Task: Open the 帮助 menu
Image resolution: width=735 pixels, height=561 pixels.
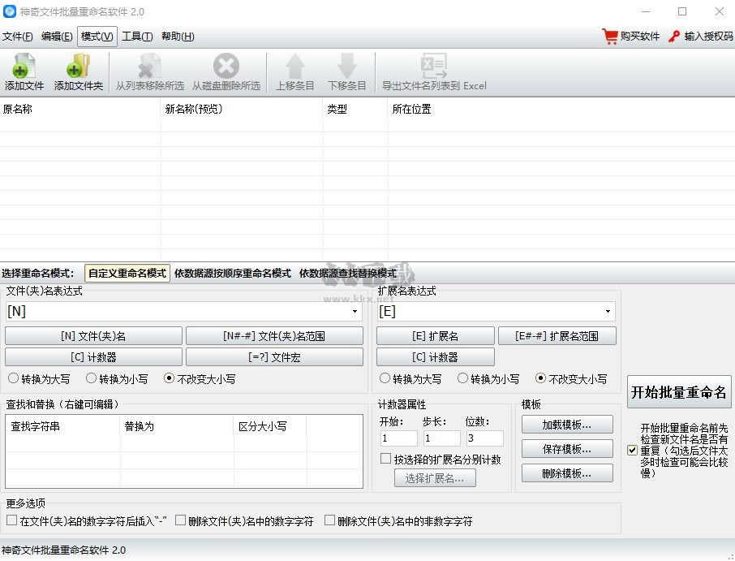Action: tap(177, 37)
